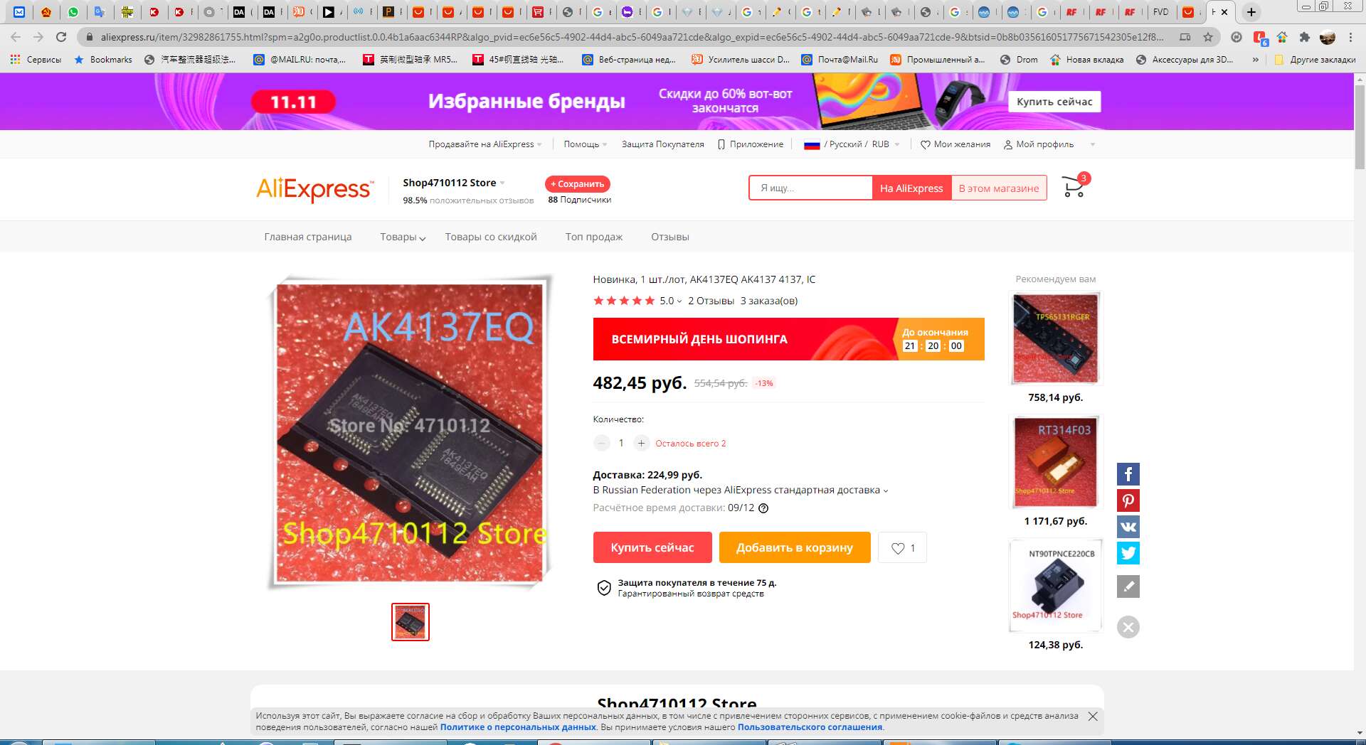Open language and currency selector Русский / RUB
This screenshot has width=1366, height=745.
pyautogui.click(x=852, y=144)
